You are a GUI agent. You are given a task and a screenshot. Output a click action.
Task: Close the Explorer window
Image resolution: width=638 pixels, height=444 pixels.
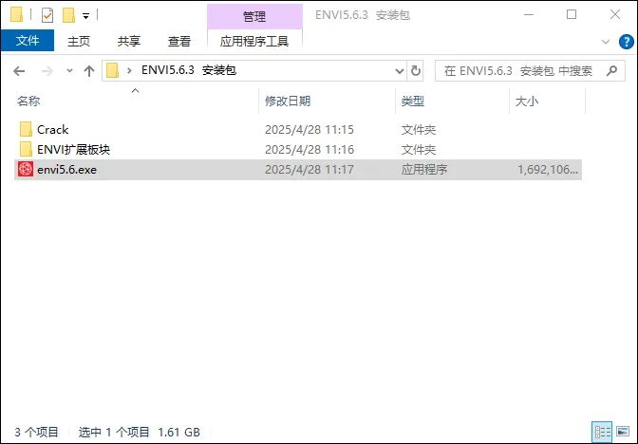pyautogui.click(x=615, y=15)
